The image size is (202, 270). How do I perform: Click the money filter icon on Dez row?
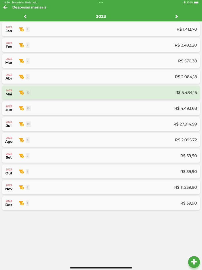pos(21,203)
